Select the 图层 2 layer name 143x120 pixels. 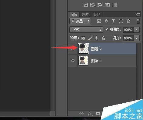pyautogui.click(x=96, y=49)
